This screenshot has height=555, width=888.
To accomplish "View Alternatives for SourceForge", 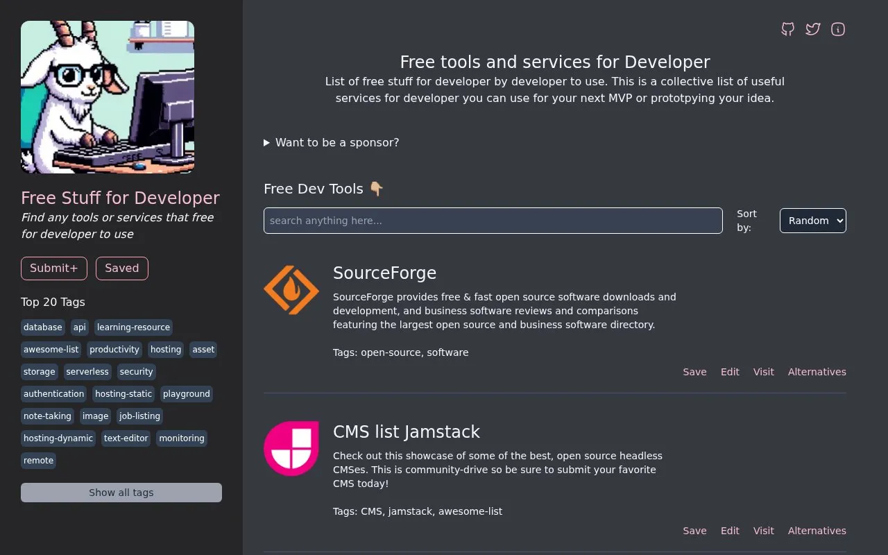I will (817, 372).
